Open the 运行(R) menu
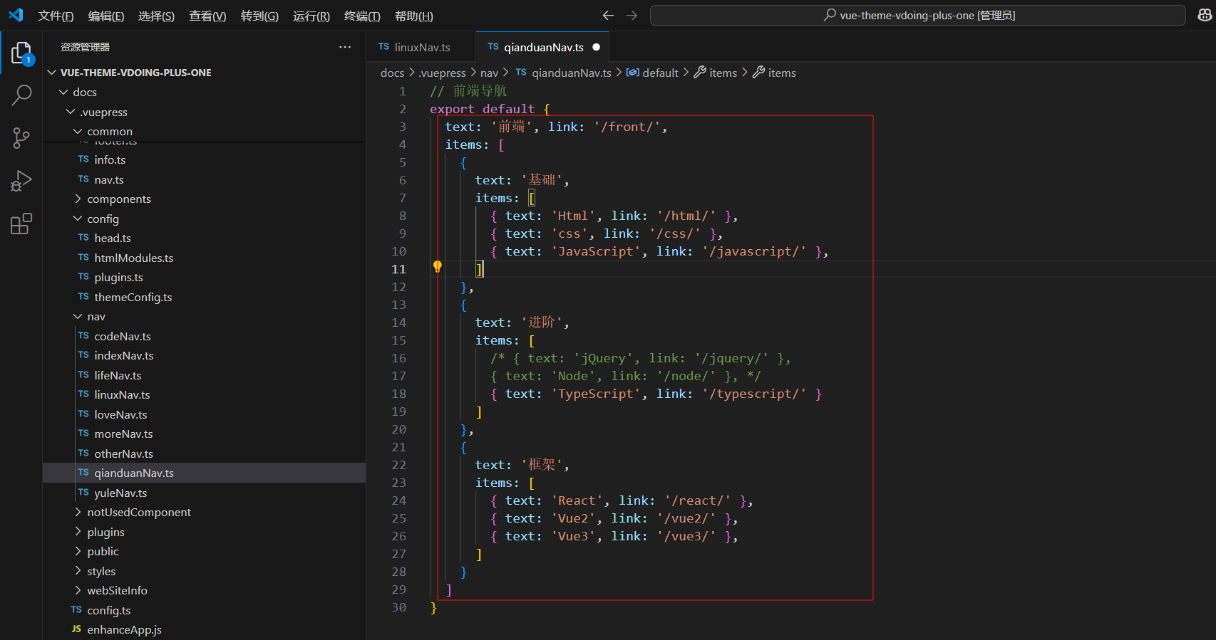This screenshot has width=1216, height=640. click(x=311, y=16)
